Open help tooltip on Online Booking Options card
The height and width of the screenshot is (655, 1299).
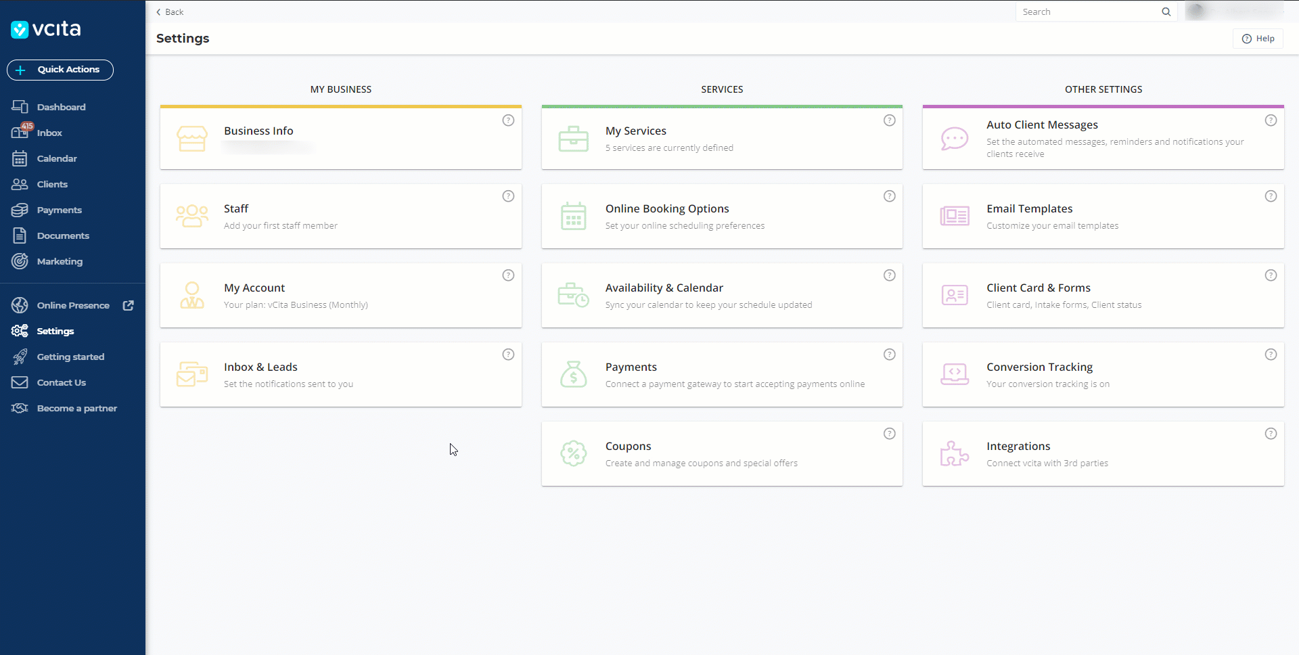point(890,196)
